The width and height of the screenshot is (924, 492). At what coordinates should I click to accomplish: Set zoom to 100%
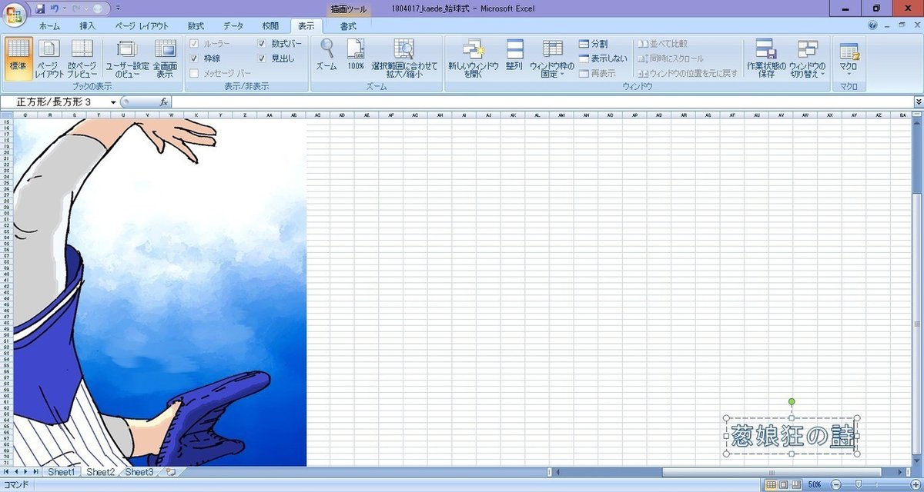click(356, 55)
